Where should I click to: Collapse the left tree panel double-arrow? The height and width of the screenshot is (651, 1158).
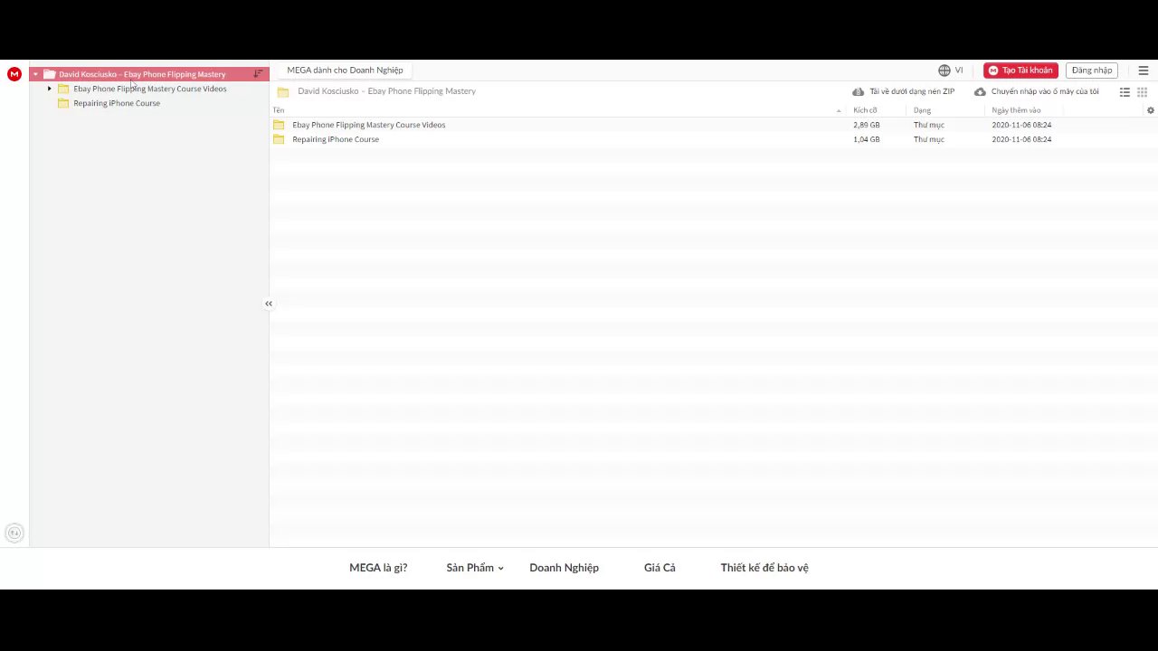click(269, 304)
